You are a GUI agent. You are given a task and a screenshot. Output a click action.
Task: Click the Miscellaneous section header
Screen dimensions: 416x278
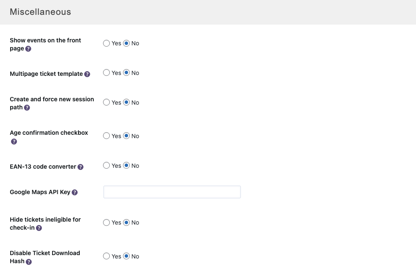[x=40, y=12]
